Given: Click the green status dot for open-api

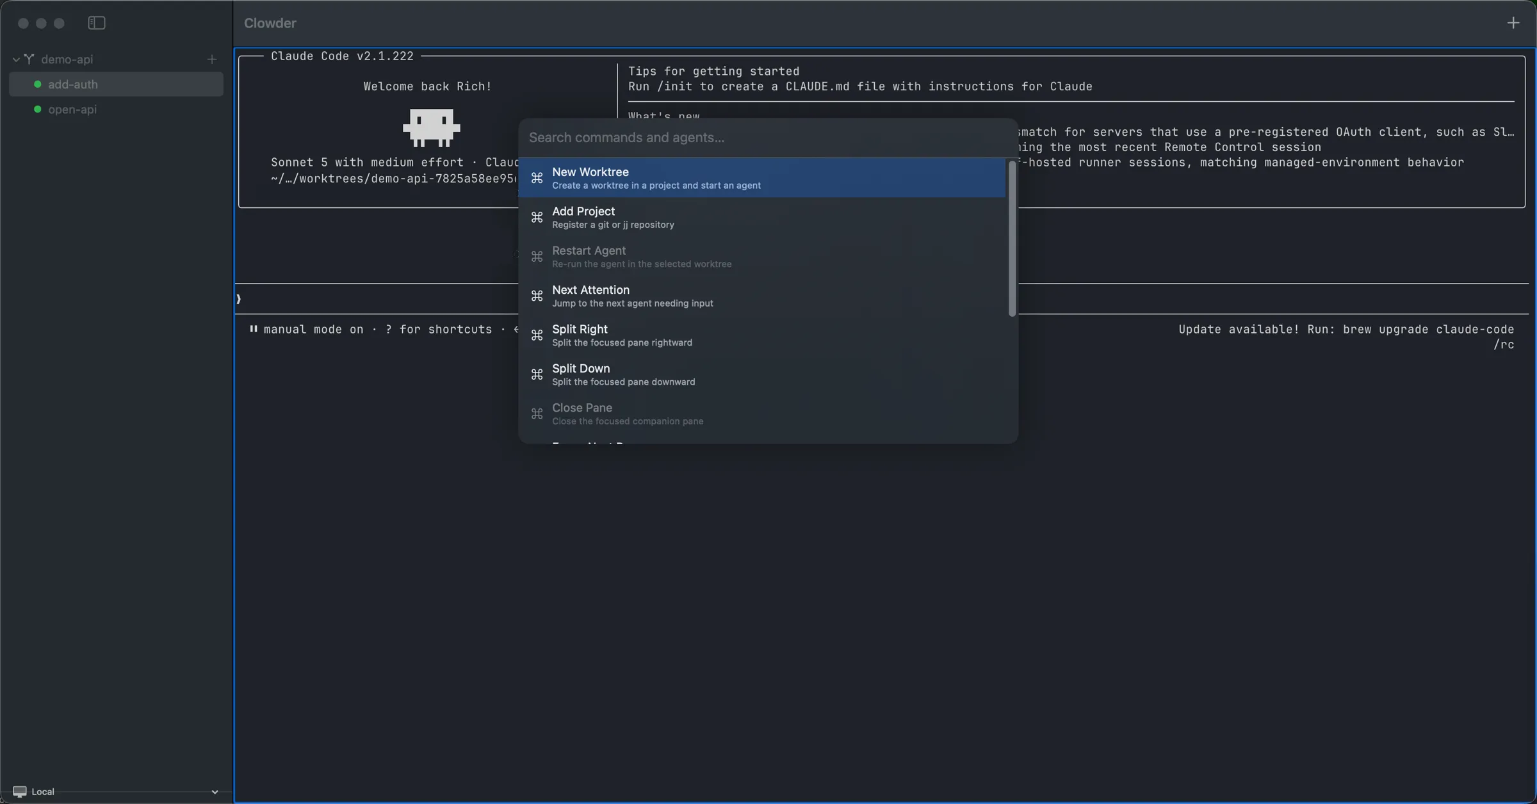Looking at the screenshot, I should coord(37,109).
